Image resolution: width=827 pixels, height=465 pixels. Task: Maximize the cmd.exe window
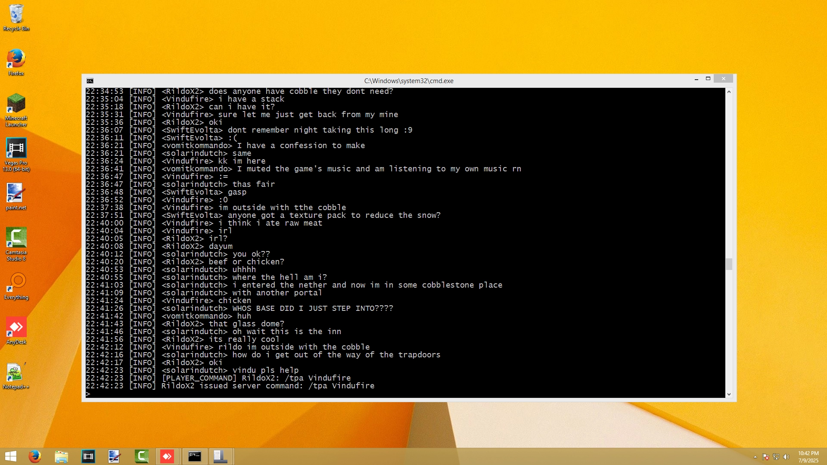tap(708, 79)
